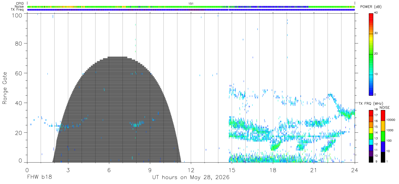
Task: Click the FHW b18 radar label
Action: (x=39, y=178)
